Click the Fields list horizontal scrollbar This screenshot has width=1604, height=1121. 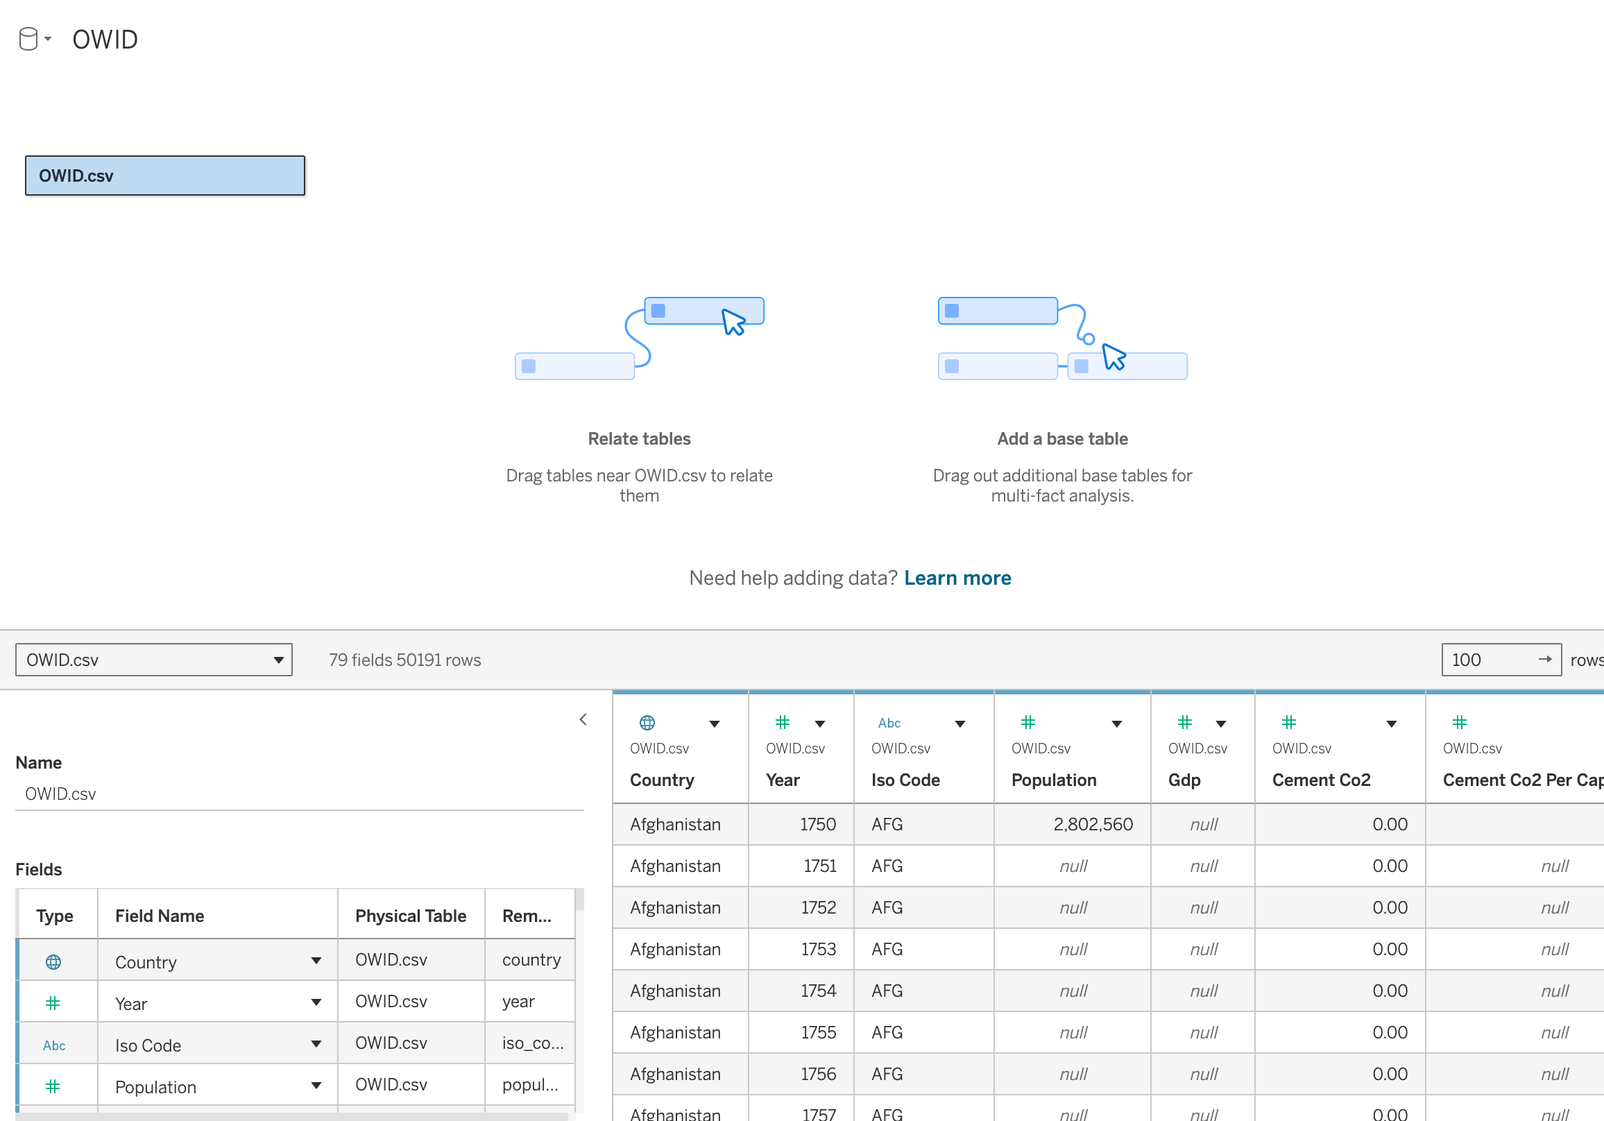point(291,1116)
